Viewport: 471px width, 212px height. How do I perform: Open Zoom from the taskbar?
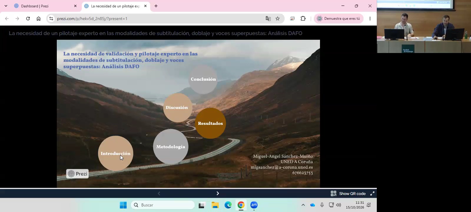(254, 205)
